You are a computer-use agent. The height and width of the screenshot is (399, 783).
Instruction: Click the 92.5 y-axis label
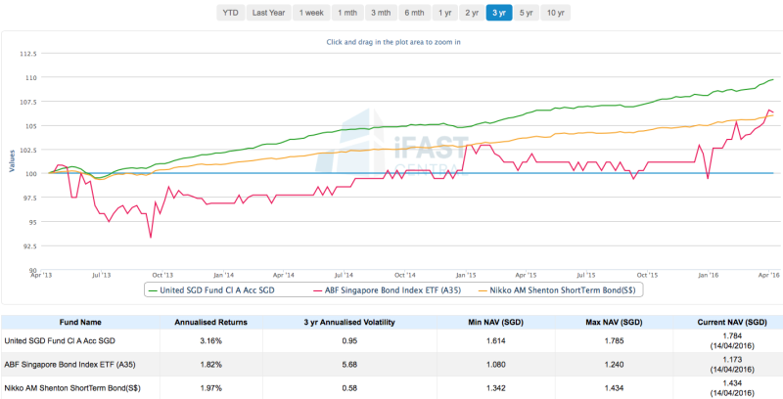[x=30, y=245]
